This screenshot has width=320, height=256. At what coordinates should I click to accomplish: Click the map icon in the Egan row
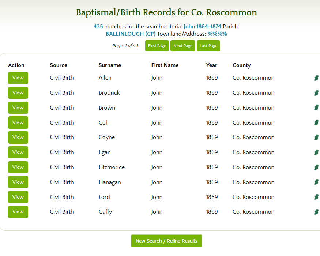click(x=316, y=152)
